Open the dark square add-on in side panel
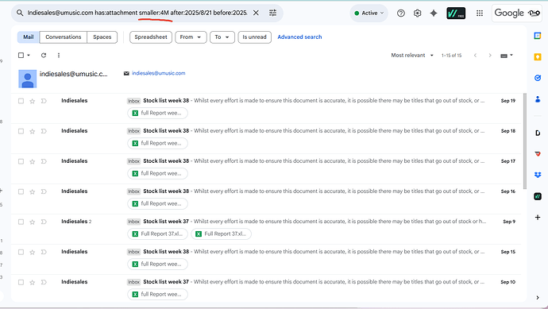This screenshot has width=548, height=309. coord(538,196)
